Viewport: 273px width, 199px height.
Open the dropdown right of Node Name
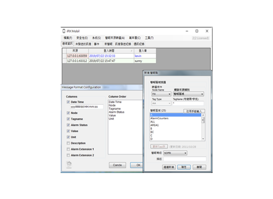tap(188, 94)
